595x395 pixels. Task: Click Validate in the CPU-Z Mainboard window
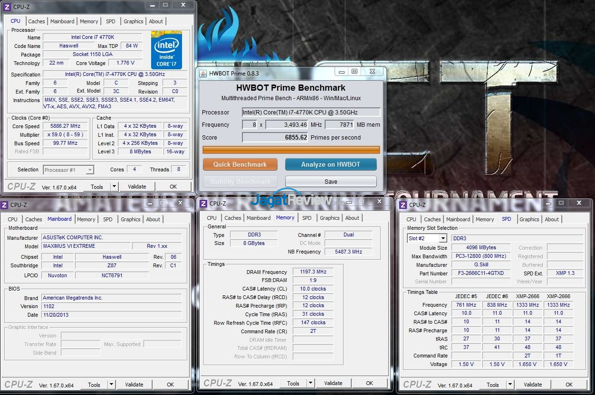pos(134,385)
